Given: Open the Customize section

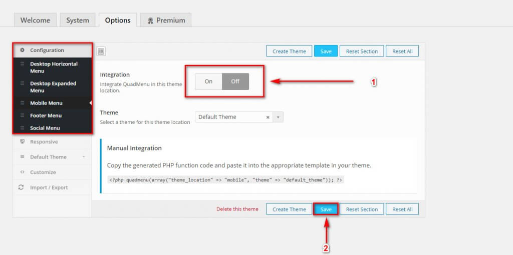Looking at the screenshot, I should point(52,172).
